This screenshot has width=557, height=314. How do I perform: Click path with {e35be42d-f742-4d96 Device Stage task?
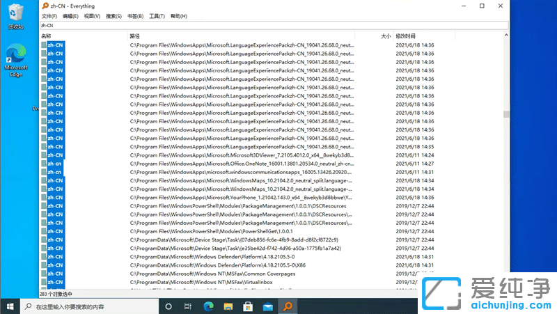(x=235, y=249)
